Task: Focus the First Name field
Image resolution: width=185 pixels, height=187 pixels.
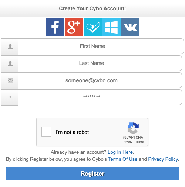Action: pyautogui.click(x=101, y=46)
